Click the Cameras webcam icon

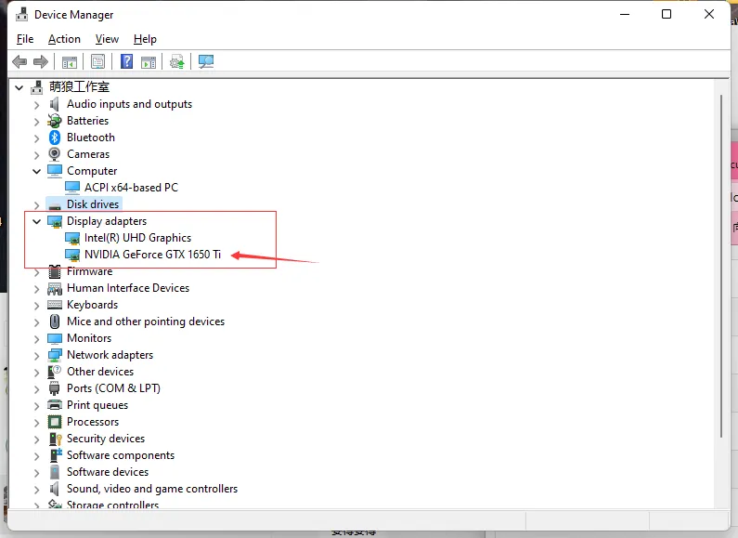55,154
